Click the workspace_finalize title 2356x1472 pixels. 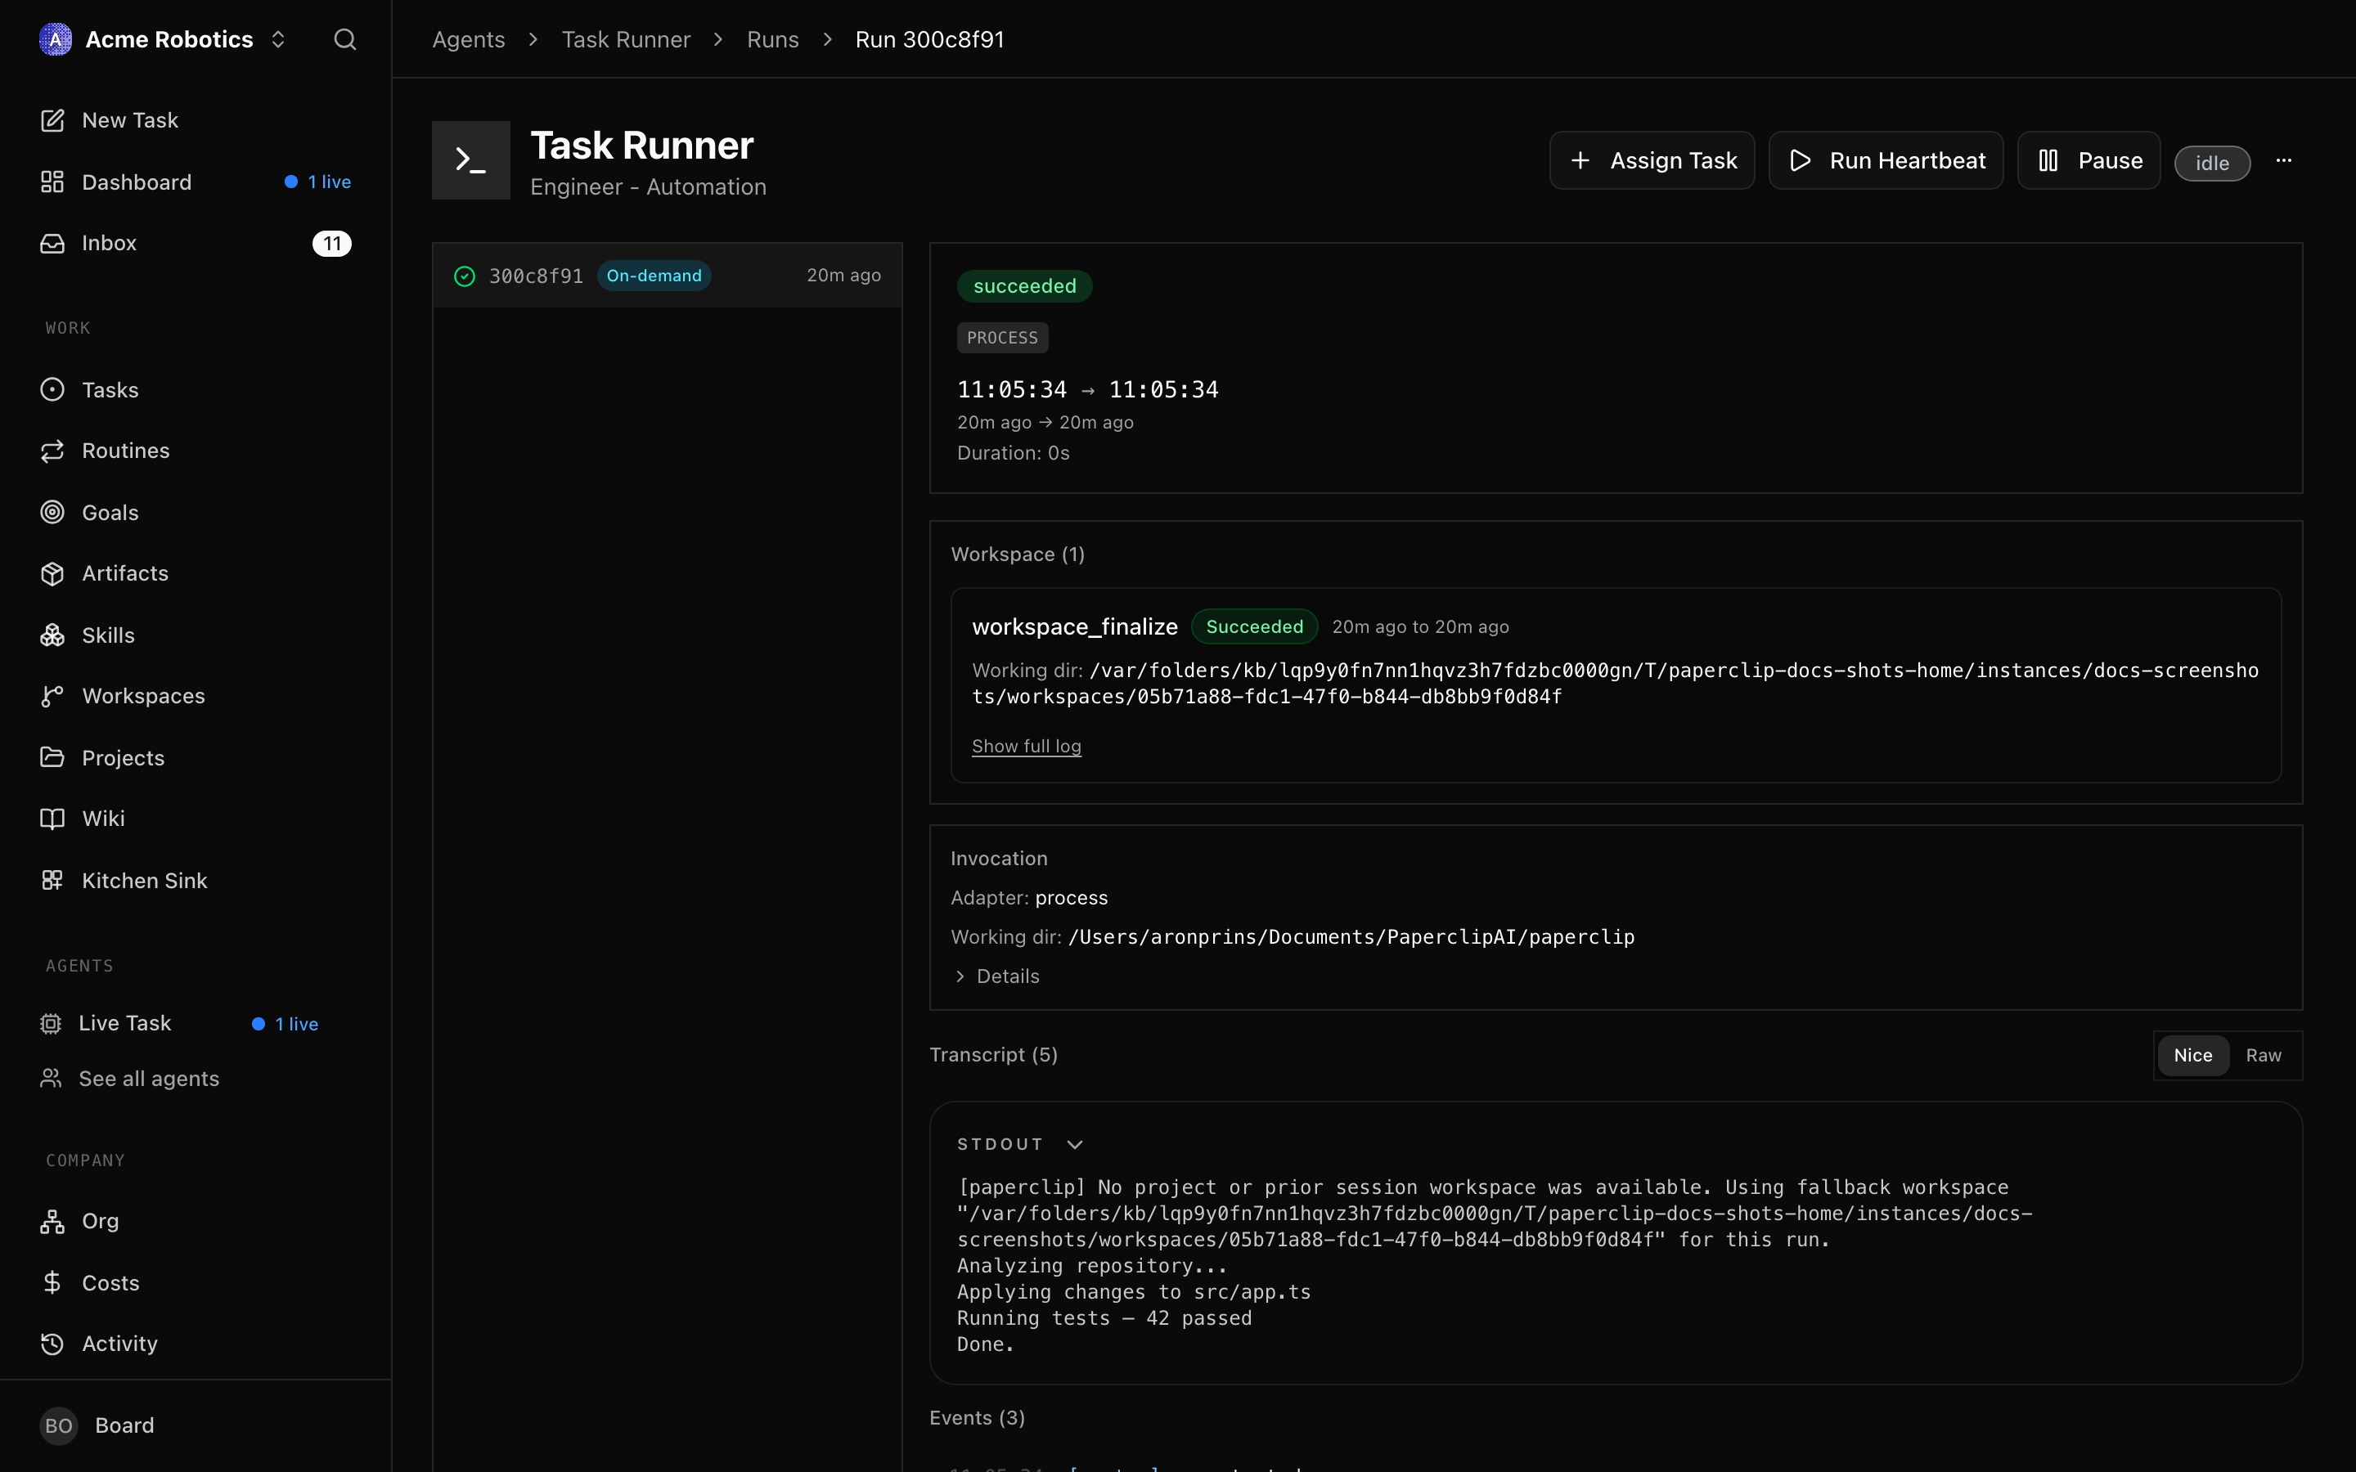[x=1075, y=627]
